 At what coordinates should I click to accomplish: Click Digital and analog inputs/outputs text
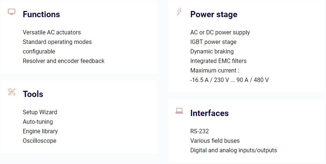[x=234, y=150]
